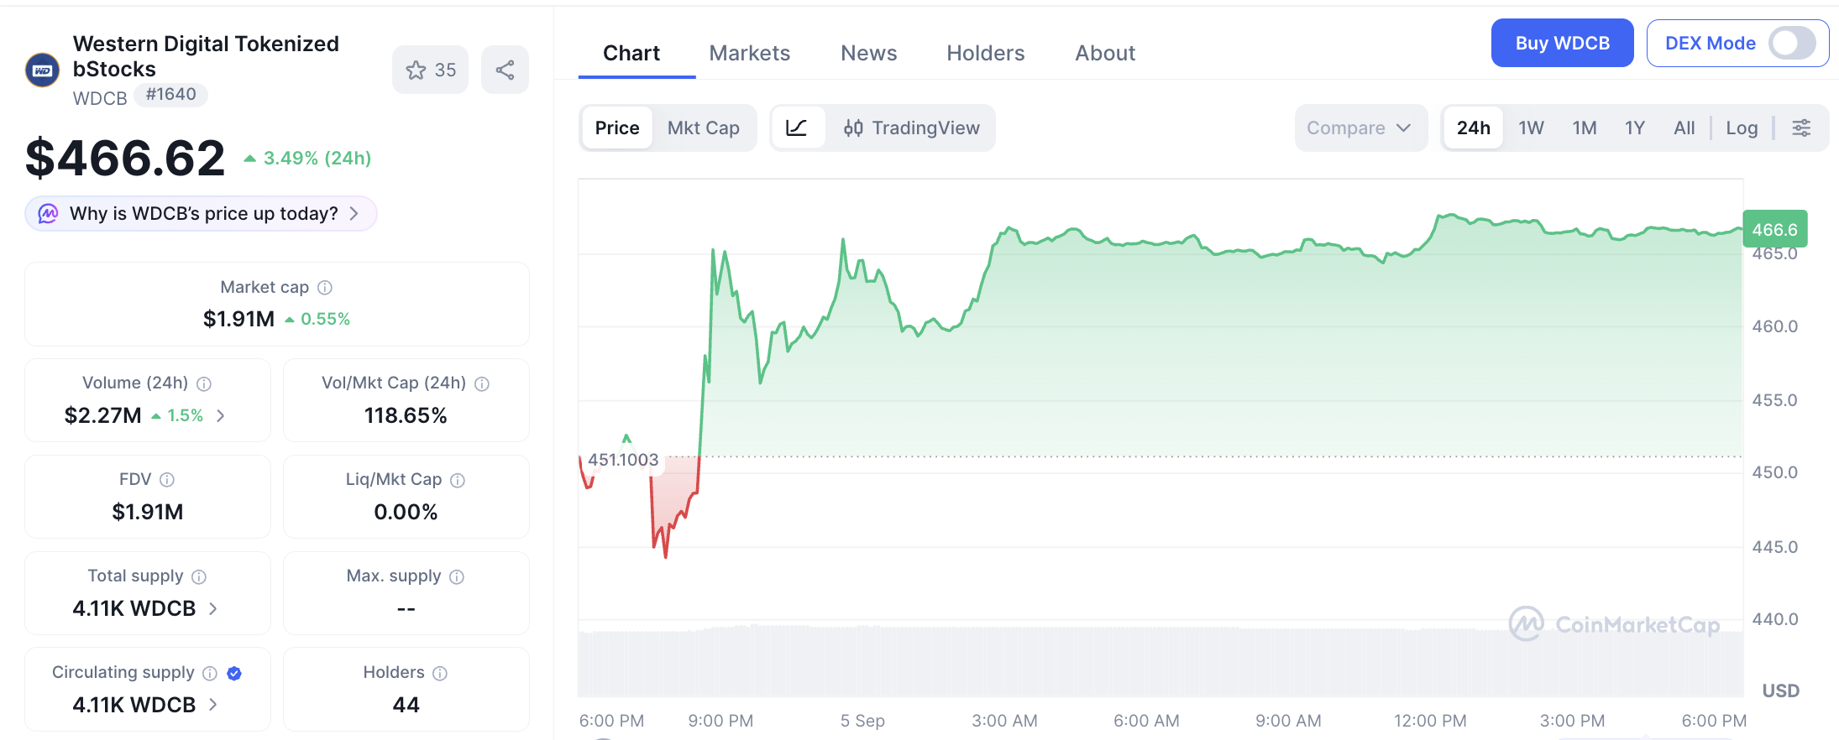Open "Why is WDCB's price up today?"

202,213
